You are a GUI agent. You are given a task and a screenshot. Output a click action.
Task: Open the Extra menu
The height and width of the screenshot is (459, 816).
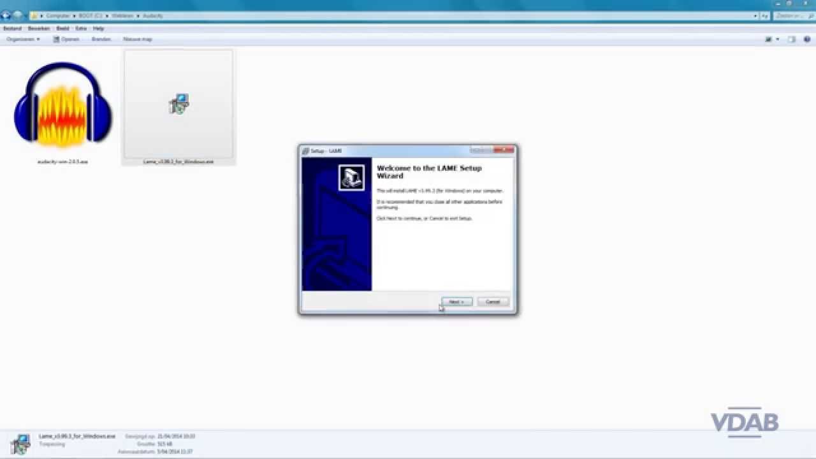tap(81, 29)
